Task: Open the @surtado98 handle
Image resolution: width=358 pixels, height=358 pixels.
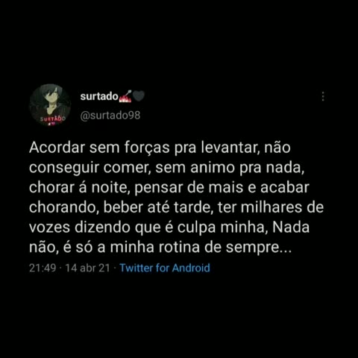Action: (x=110, y=116)
